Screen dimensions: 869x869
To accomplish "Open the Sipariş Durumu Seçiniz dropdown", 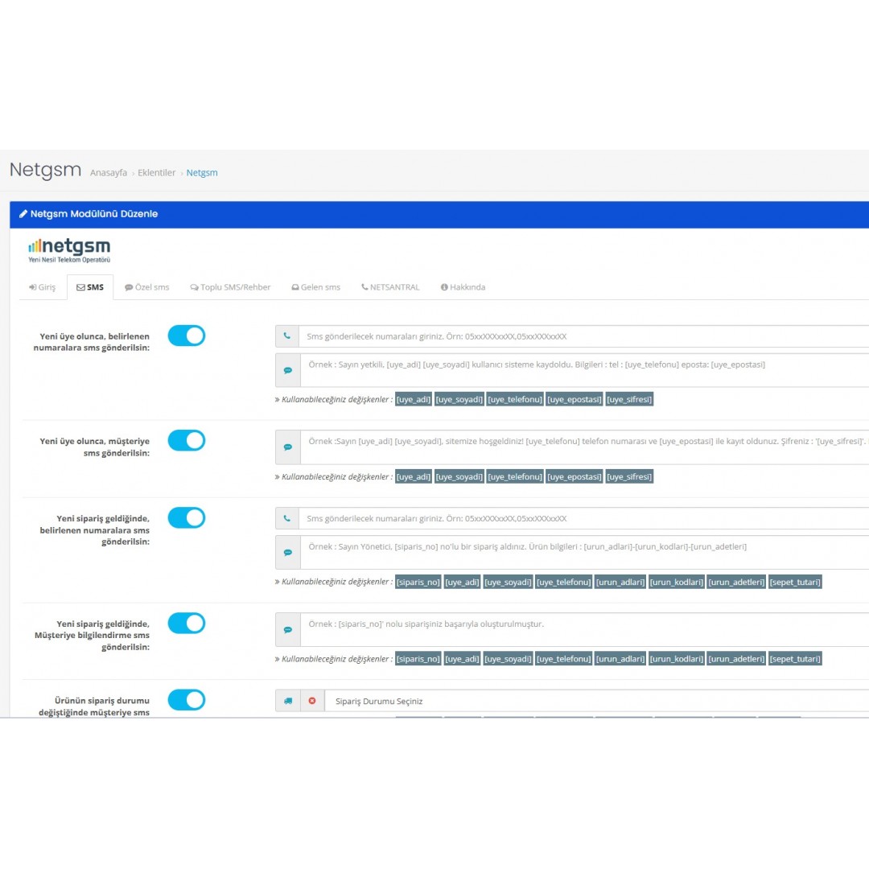I will click(483, 701).
